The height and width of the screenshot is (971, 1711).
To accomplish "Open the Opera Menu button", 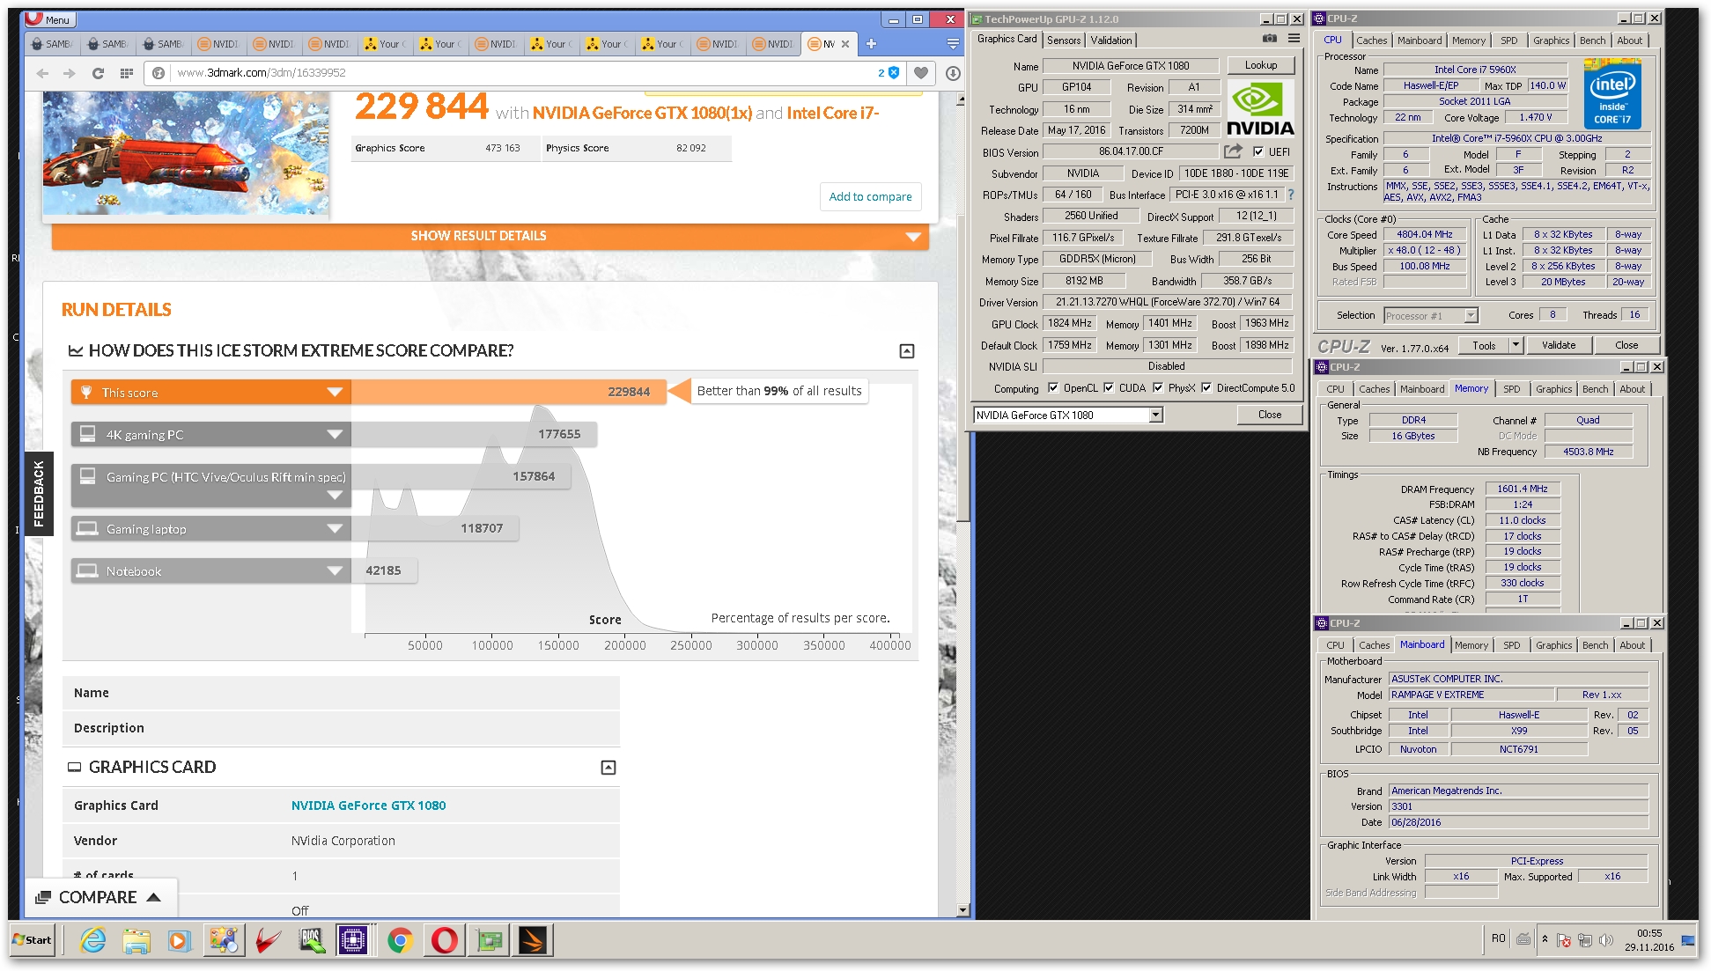I will pyautogui.click(x=48, y=19).
